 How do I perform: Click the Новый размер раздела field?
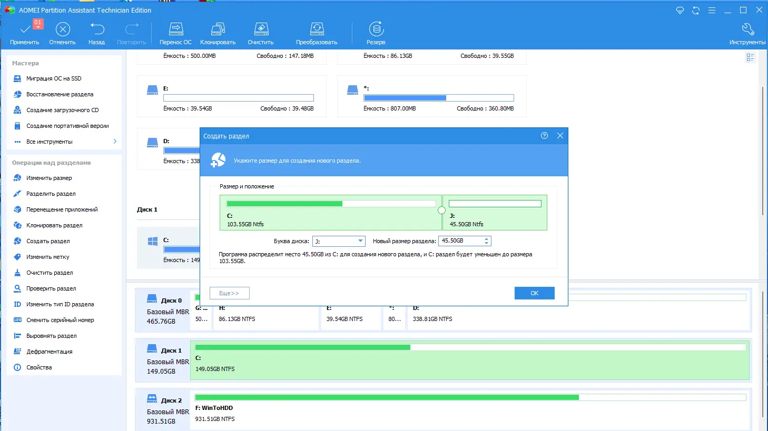coord(461,241)
